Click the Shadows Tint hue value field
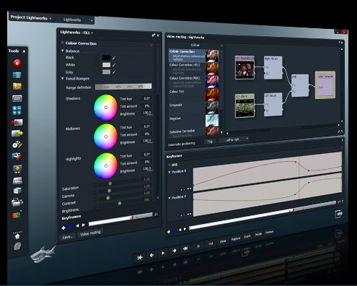The width and height of the screenshot is (357, 286). (x=146, y=98)
